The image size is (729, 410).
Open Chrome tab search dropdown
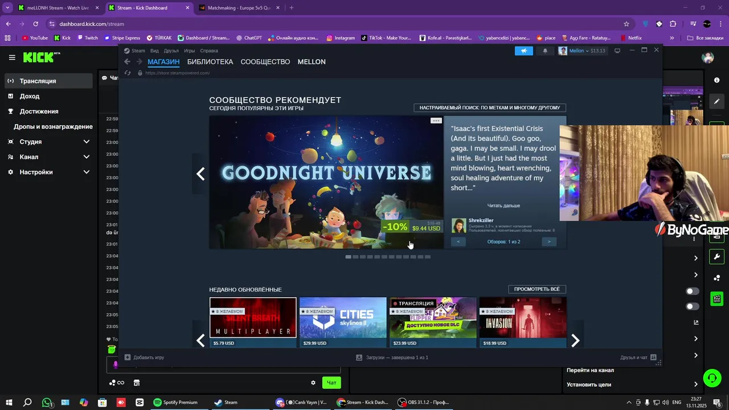pos(7,8)
